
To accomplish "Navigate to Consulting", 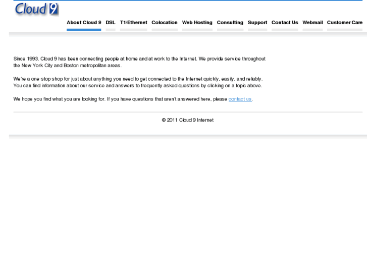I will click(x=230, y=23).
